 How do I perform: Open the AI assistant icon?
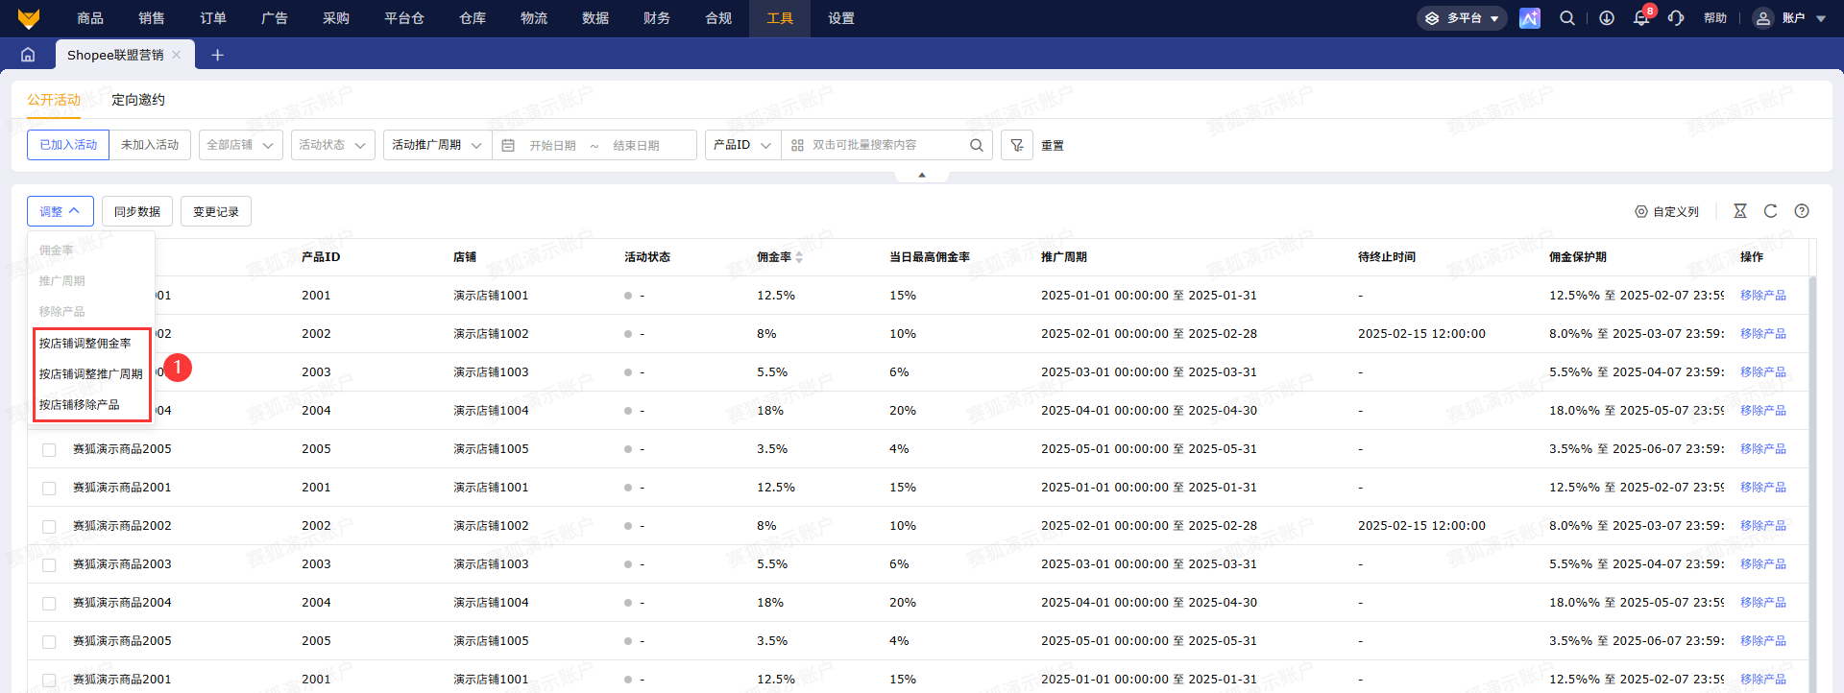click(x=1530, y=18)
